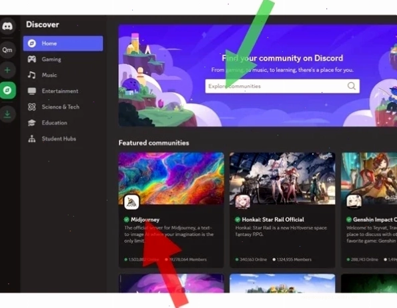
Task: Open the Genshin Impact server title
Action: coord(375,219)
